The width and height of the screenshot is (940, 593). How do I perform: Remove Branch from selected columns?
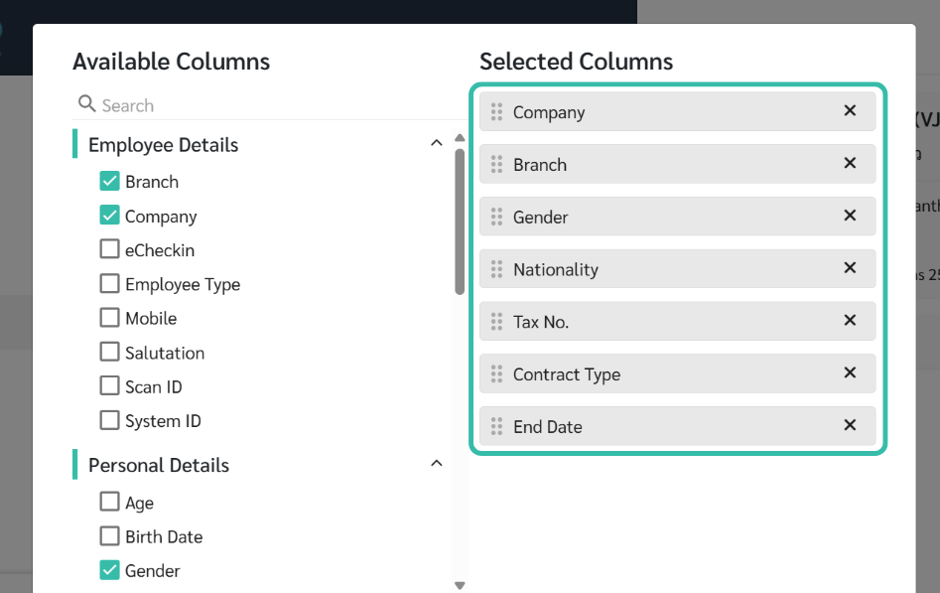(x=850, y=163)
